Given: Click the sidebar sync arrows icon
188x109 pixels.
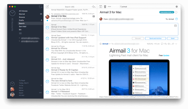Looking at the screenshot, I should [41, 7].
